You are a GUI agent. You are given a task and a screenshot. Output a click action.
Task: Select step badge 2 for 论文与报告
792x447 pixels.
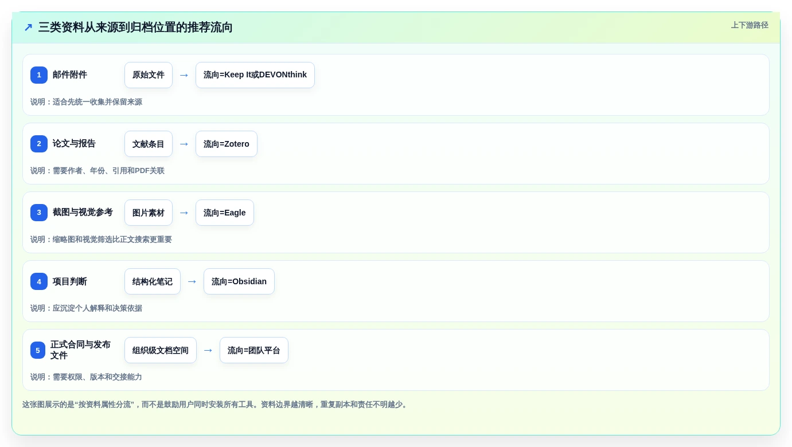pyautogui.click(x=39, y=144)
